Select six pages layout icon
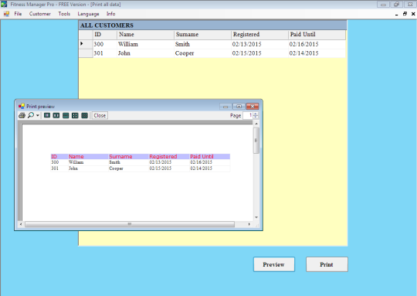 point(85,115)
